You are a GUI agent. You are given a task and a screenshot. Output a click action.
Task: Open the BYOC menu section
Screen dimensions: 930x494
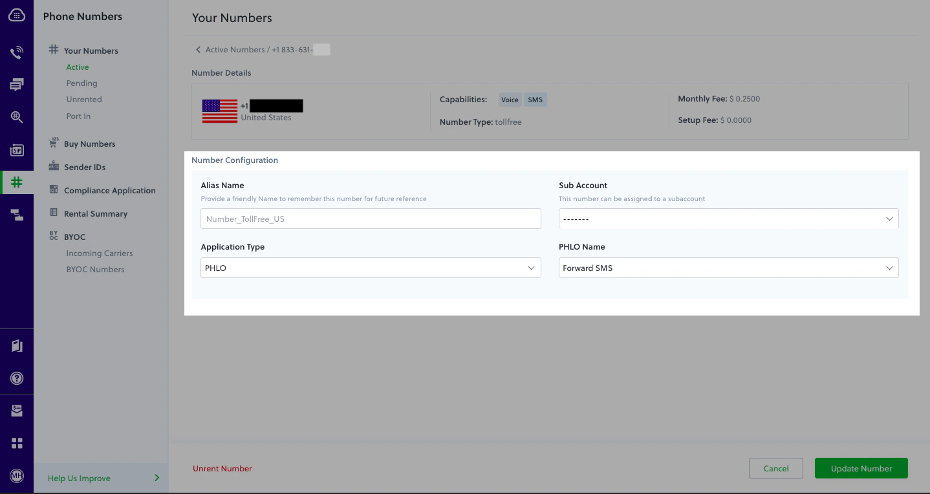click(x=75, y=237)
